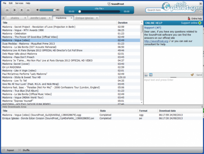Click the previous track button
The image size is (204, 154).
tap(7, 10)
